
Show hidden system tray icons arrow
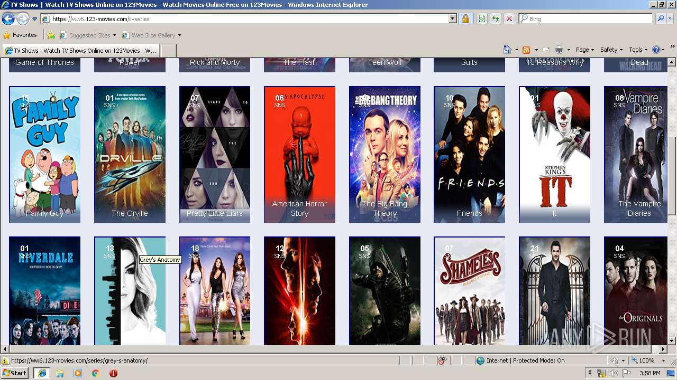[590, 373]
